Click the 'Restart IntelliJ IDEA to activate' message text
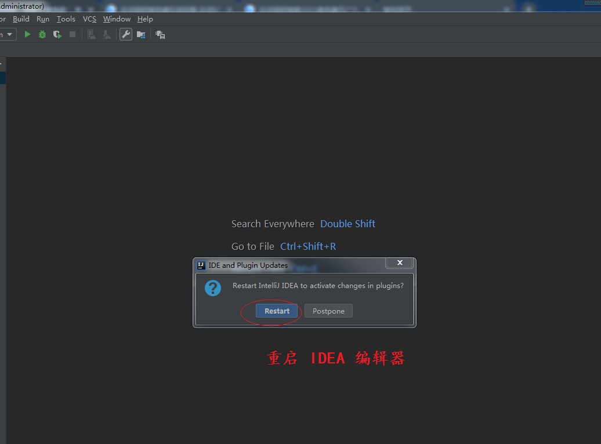Image resolution: width=601 pixels, height=444 pixels. pos(318,285)
